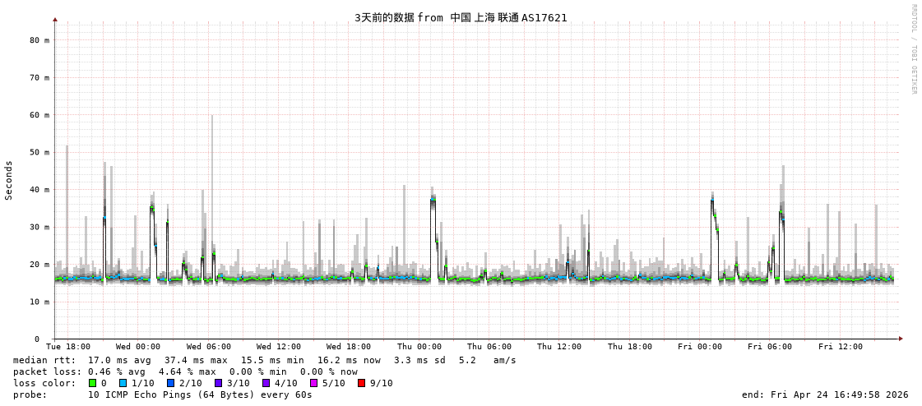922x406 pixels.
Task: Click the violet 4/10 loss swatch
Action: pyautogui.click(x=266, y=383)
